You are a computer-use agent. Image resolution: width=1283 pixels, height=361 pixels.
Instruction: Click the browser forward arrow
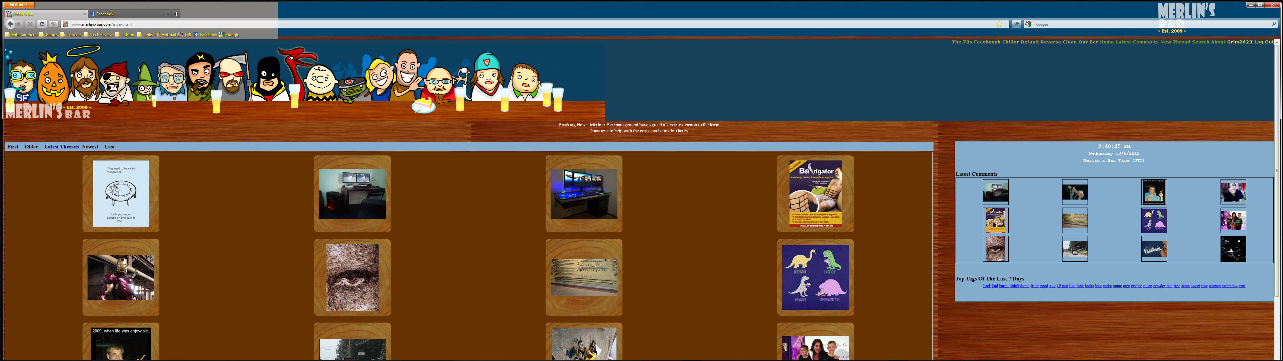19,24
